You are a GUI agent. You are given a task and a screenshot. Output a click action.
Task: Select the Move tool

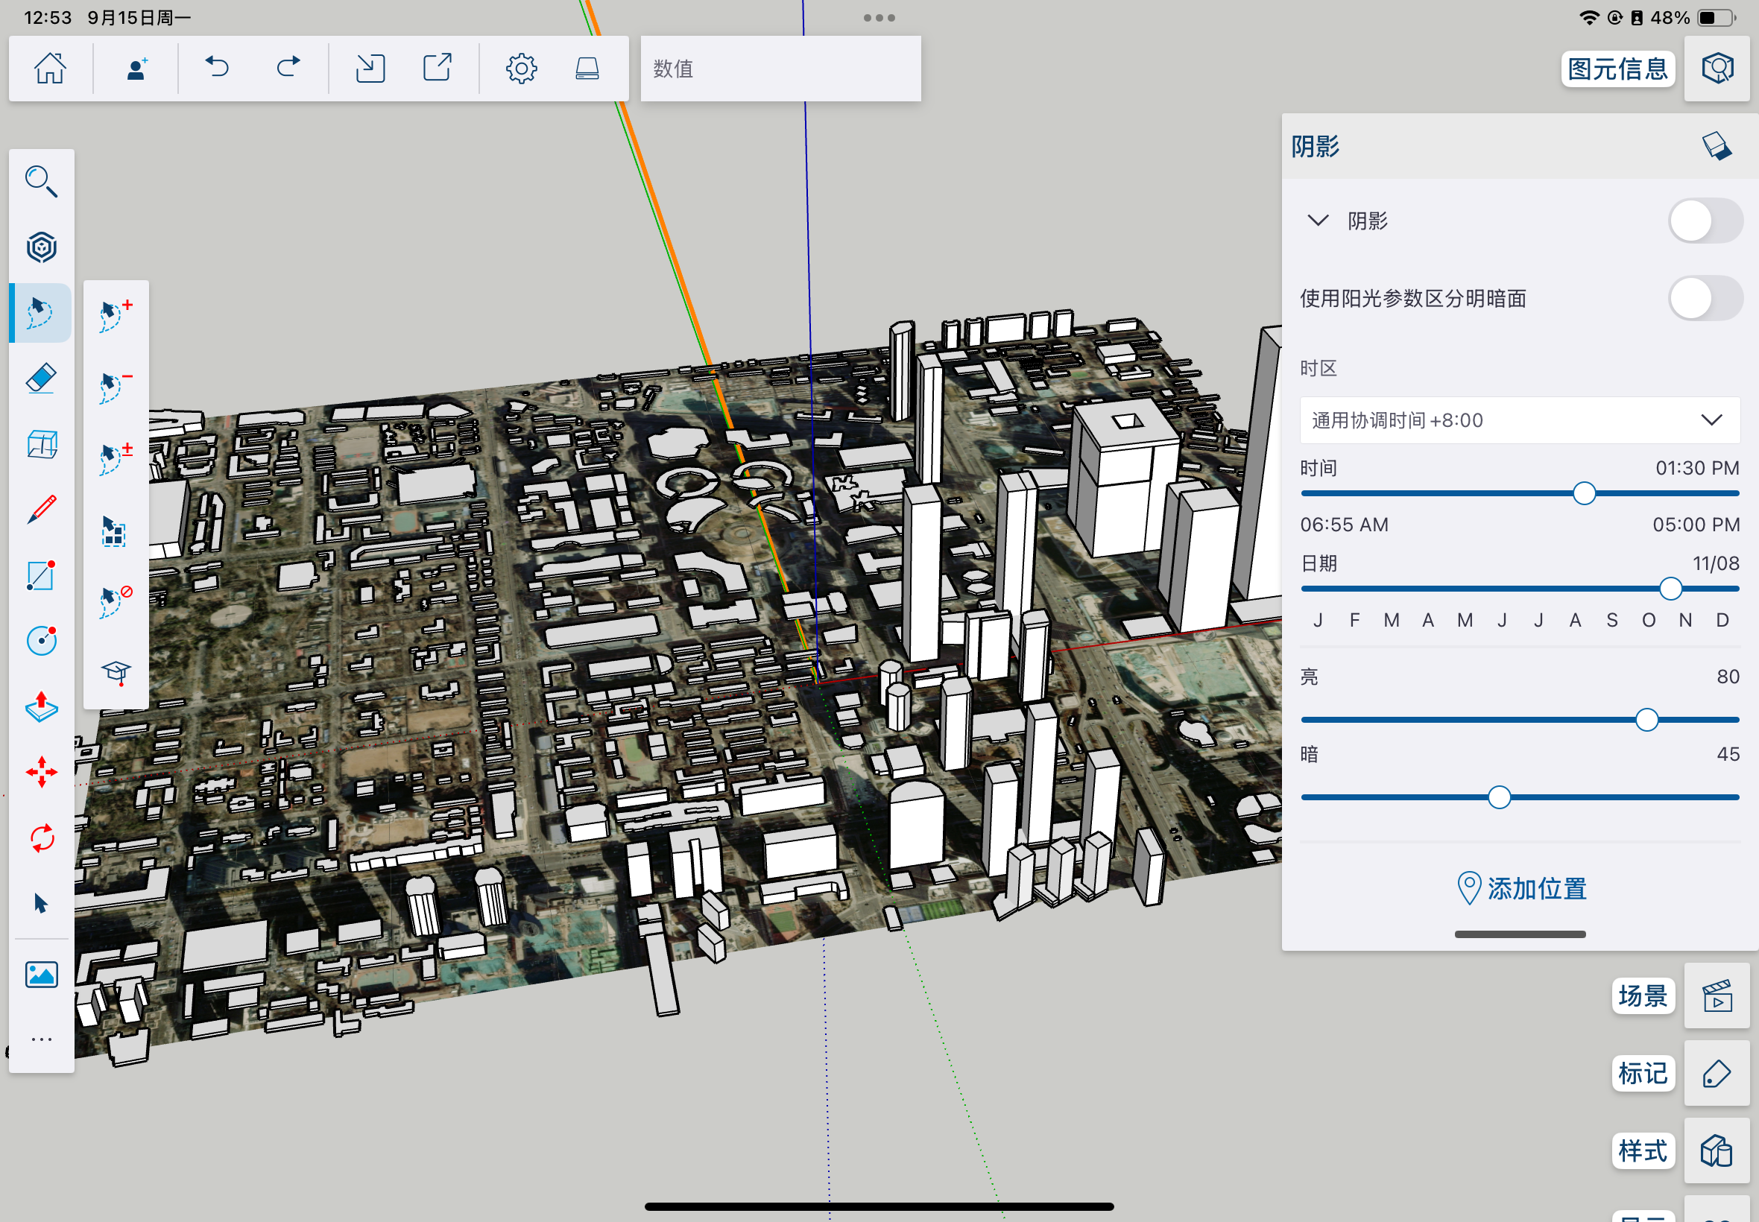[41, 772]
